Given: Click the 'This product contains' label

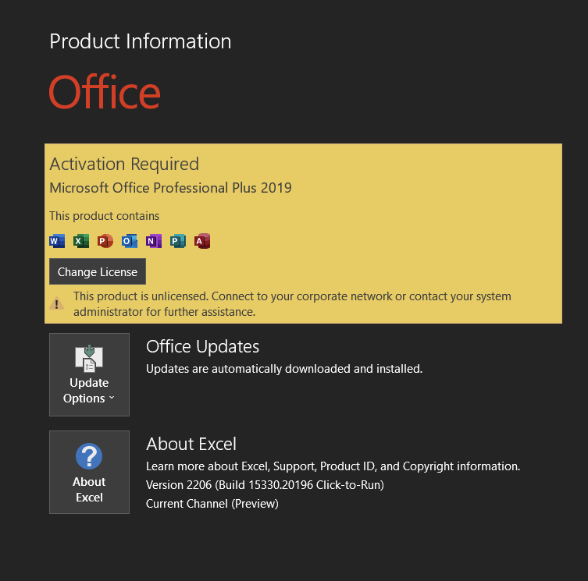Looking at the screenshot, I should pyautogui.click(x=105, y=216).
